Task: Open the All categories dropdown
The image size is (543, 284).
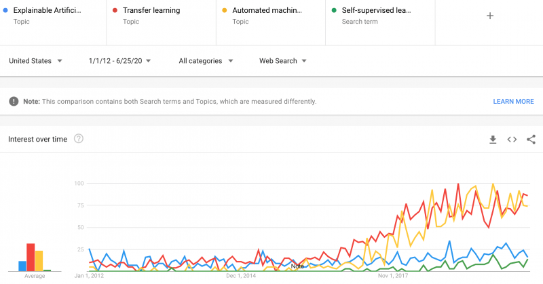Action: point(206,61)
